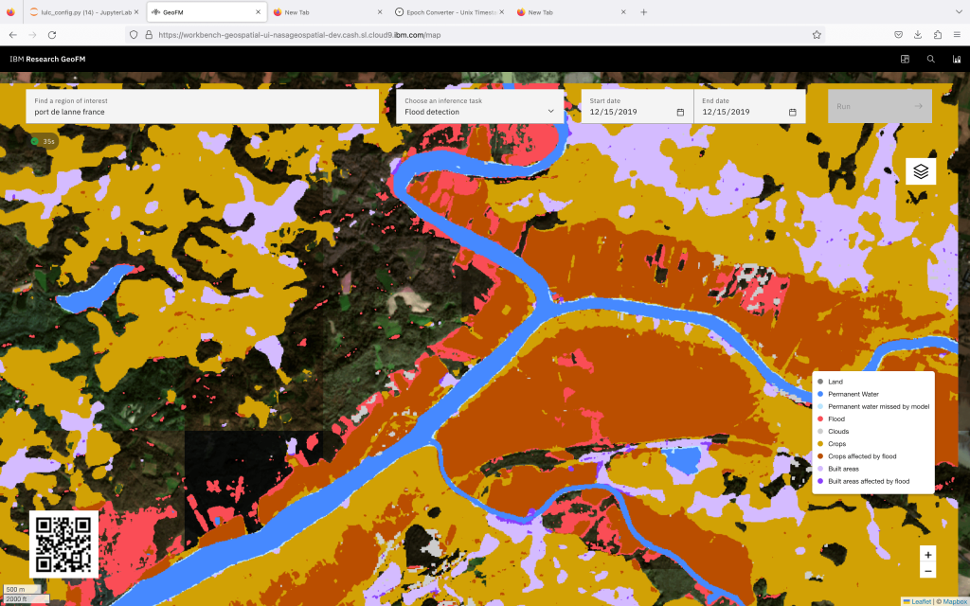Image resolution: width=970 pixels, height=606 pixels.
Task: Expand the inference task dropdown
Action: pyautogui.click(x=480, y=106)
